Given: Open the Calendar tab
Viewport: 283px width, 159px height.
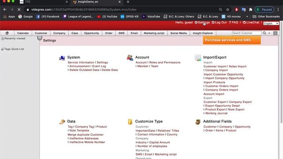Looking at the screenshot, I should 23,33.
